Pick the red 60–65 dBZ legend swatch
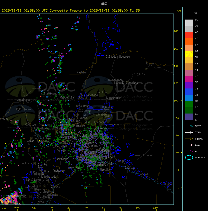 [189, 35]
